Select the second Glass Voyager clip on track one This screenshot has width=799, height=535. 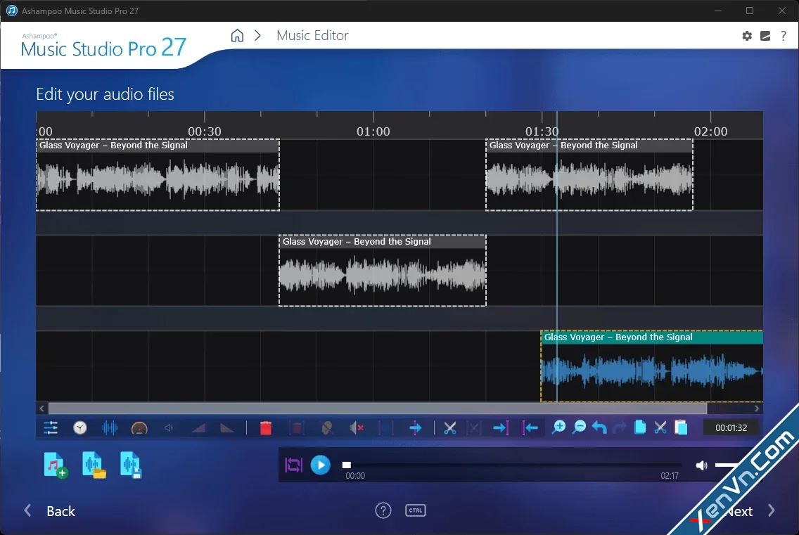(x=589, y=175)
